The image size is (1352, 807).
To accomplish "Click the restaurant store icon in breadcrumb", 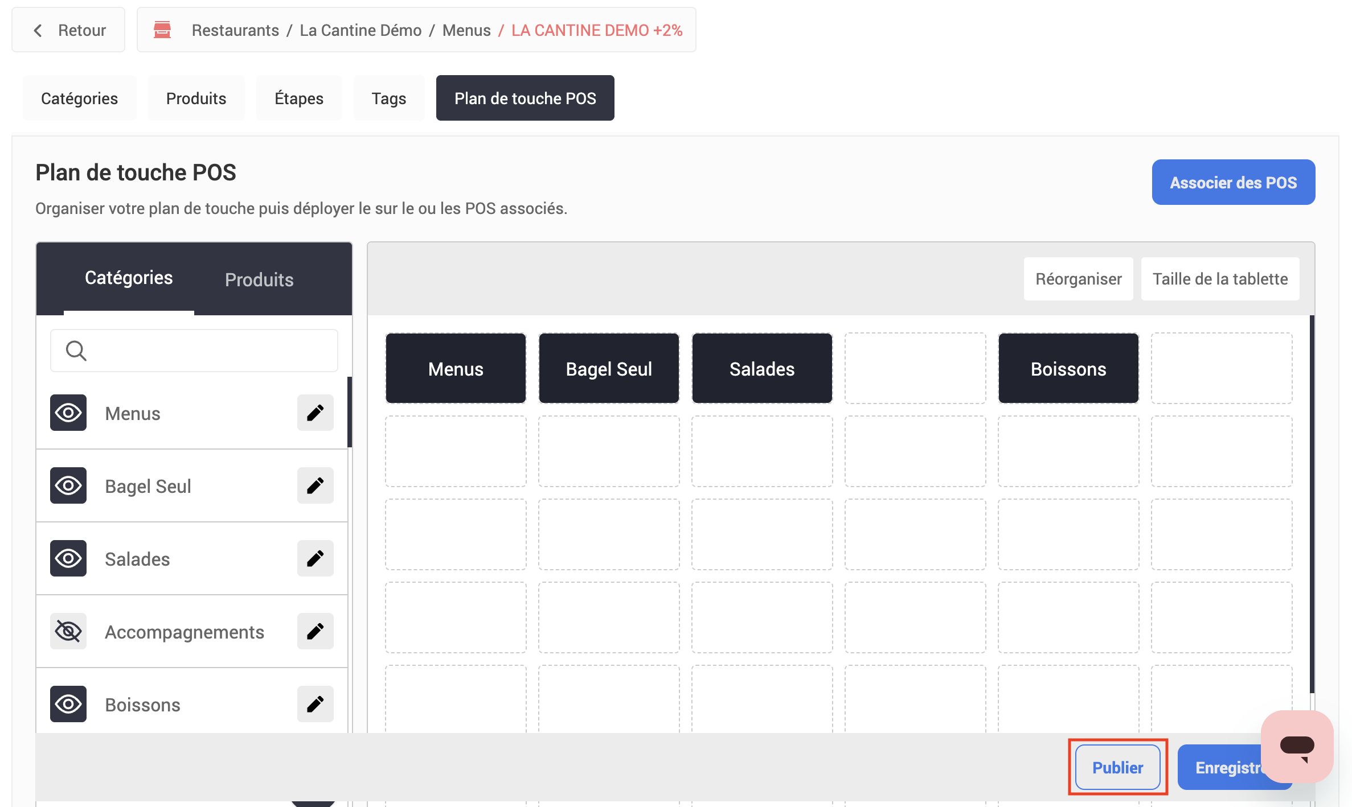I will 162,30.
